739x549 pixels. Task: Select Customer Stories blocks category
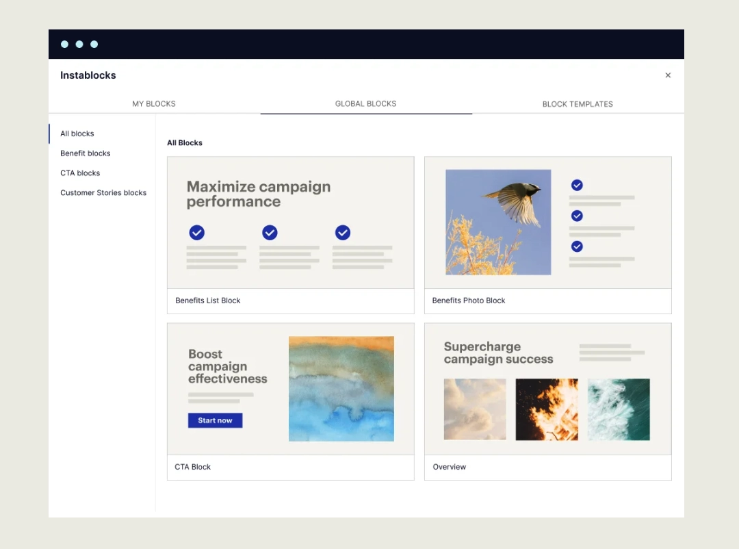tap(103, 192)
